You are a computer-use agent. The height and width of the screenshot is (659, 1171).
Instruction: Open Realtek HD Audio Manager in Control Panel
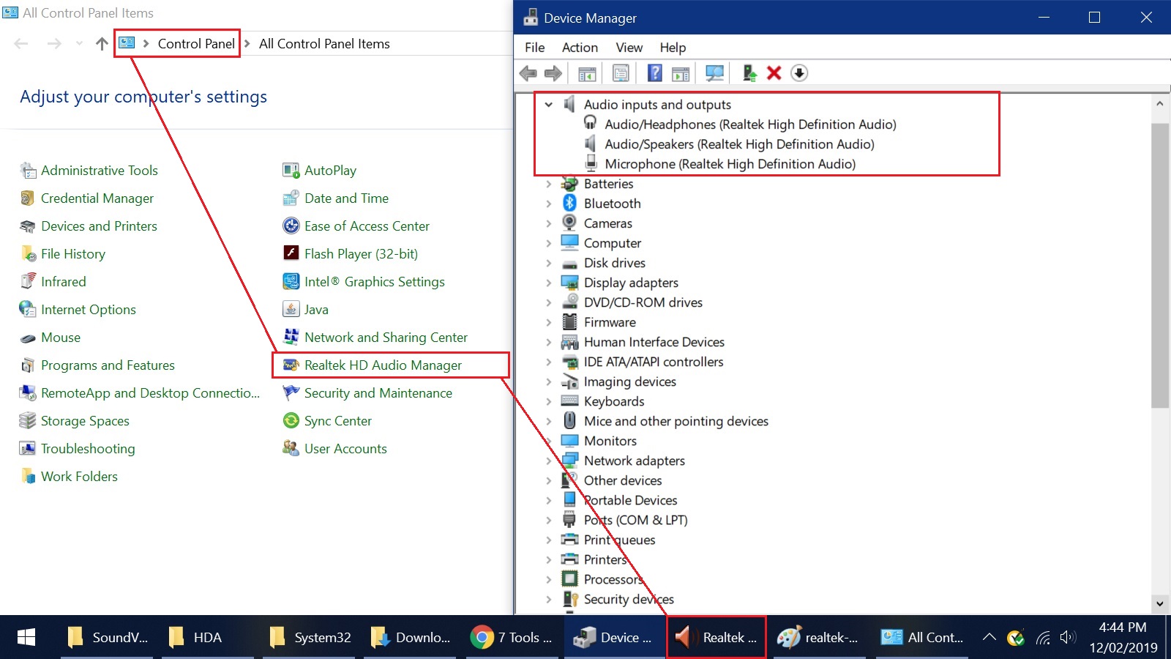click(383, 365)
